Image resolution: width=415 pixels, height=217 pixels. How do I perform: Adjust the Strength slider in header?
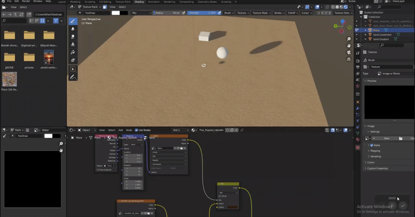[x=202, y=13]
